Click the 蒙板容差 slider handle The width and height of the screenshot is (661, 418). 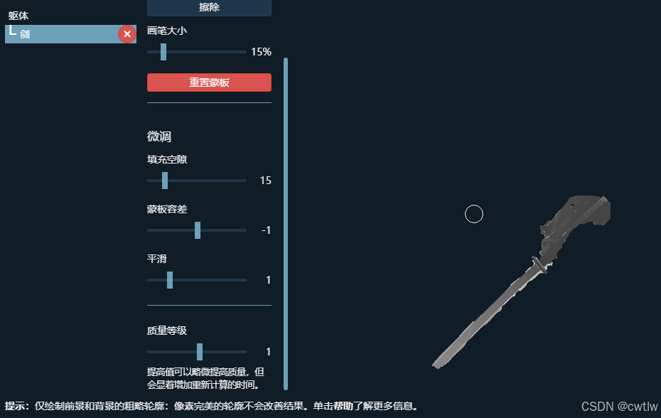click(198, 230)
